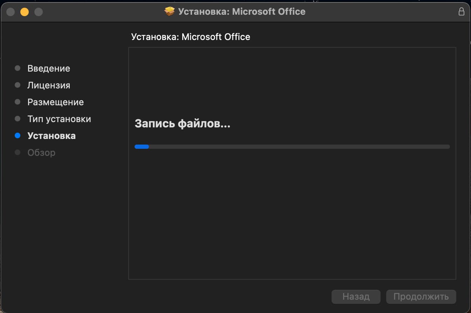This screenshot has width=471, height=313.
Task: Click the gray bullet beside Тип установки
Action: 18,119
